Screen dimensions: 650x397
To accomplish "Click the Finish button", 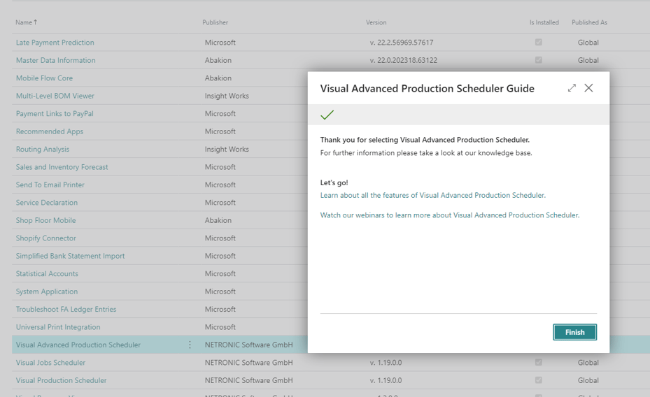I will point(574,332).
